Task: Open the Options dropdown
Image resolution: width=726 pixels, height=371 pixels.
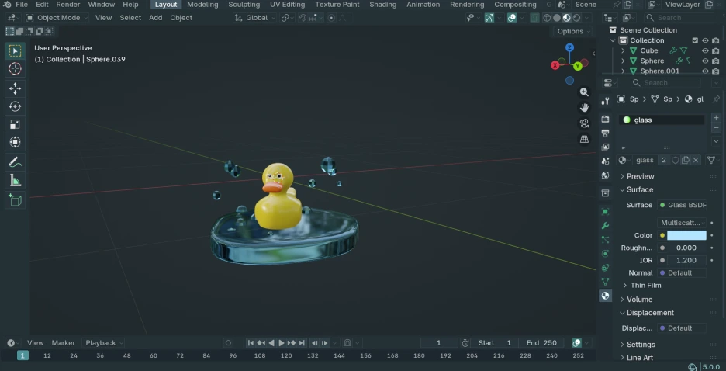Action: [573, 32]
